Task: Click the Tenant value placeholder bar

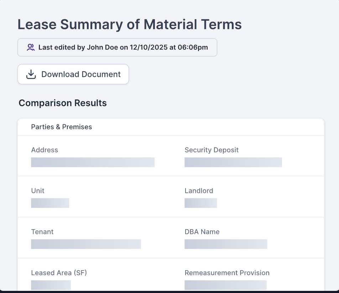Action: pyautogui.click(x=86, y=244)
